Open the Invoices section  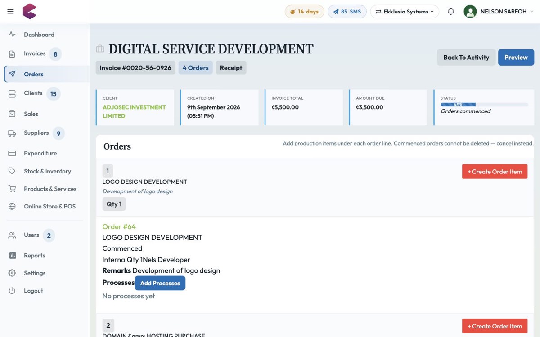(x=35, y=53)
